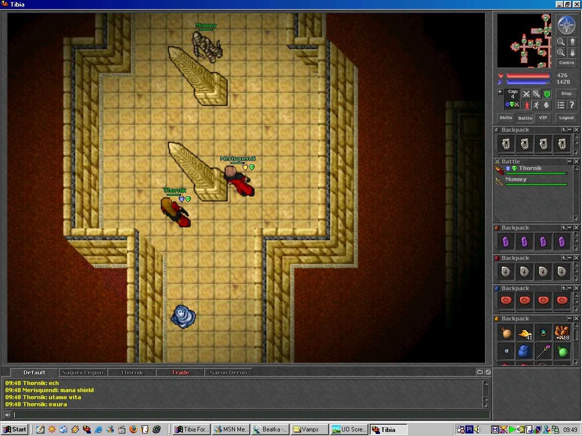Select balanced fighting mode sword and shield
The width and height of the screenshot is (582, 436).
[537, 94]
